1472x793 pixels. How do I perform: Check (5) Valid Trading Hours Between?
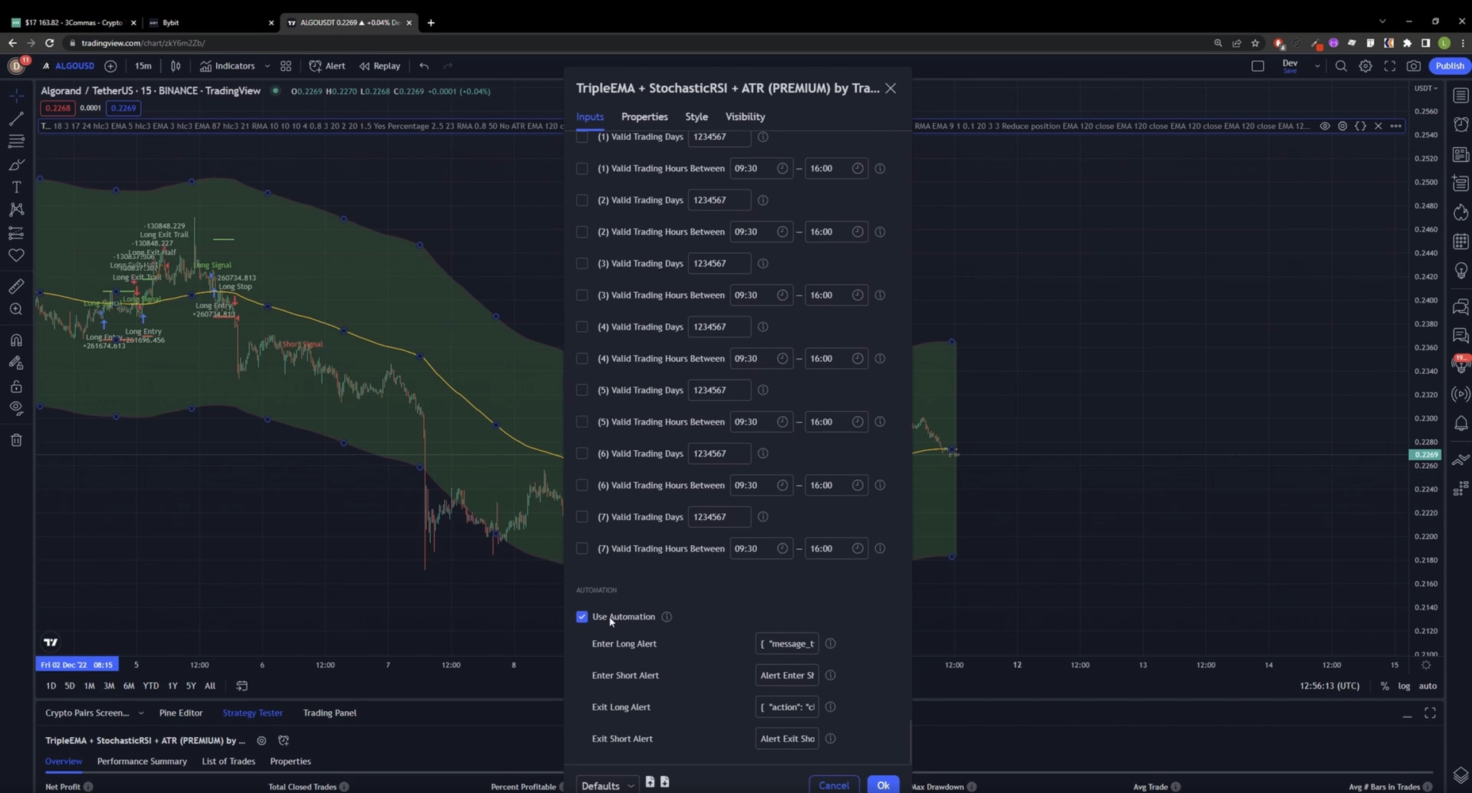point(582,422)
